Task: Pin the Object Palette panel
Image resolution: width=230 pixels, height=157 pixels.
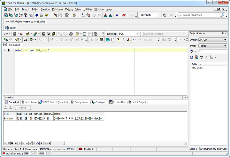Action: pyautogui.click(x=223, y=33)
